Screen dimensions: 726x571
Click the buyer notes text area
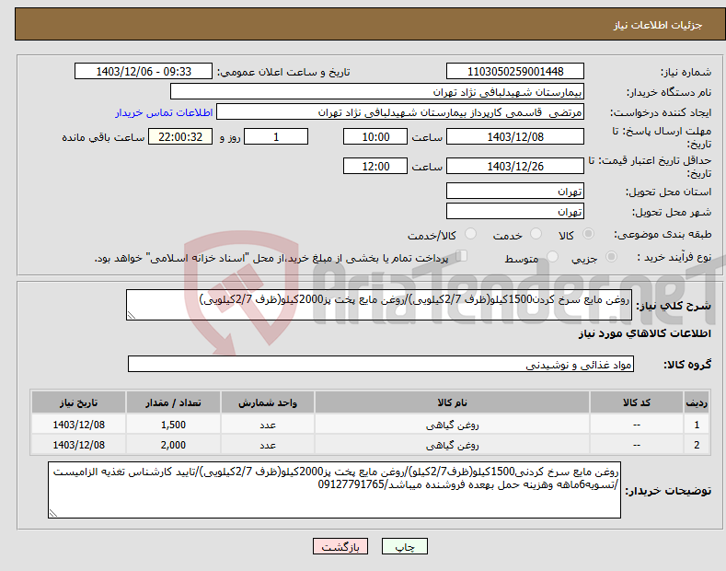coord(334,490)
